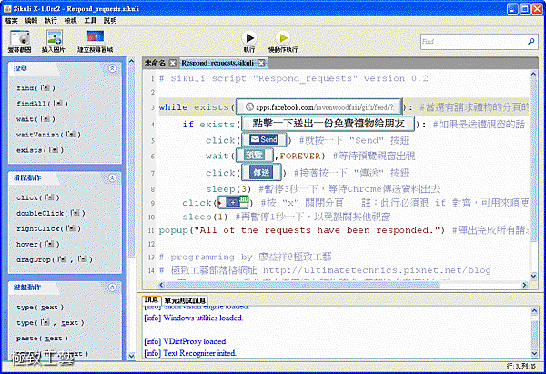This screenshot has height=374, width=546.
Task: Open the 執行 (Run) menu in the menu bar
Action: click(x=50, y=21)
